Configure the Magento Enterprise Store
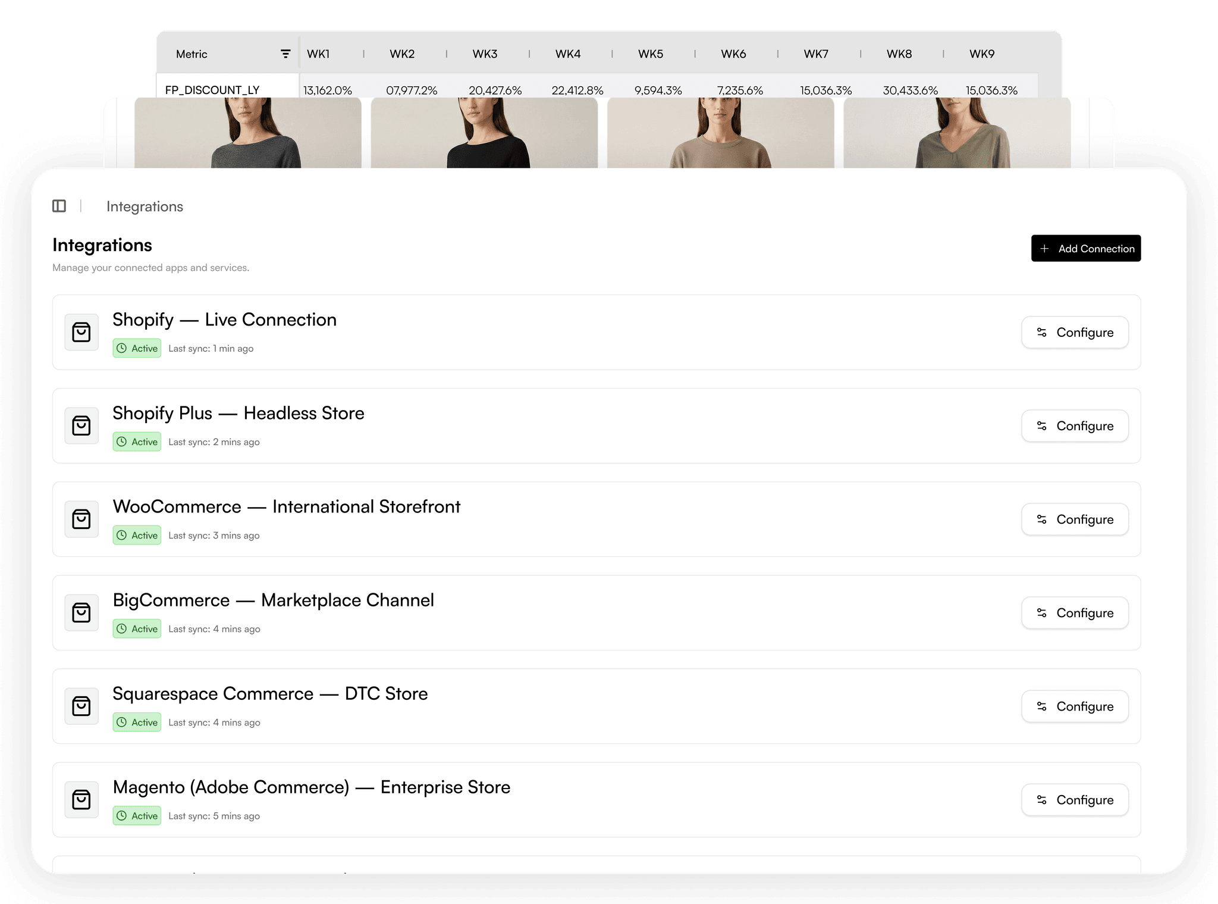The image size is (1218, 904). pos(1074,800)
